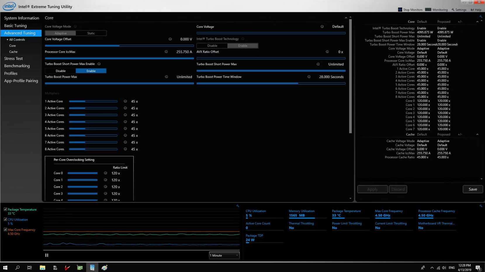
Task: Collapse the Core section using top chevron
Action: pos(346,18)
